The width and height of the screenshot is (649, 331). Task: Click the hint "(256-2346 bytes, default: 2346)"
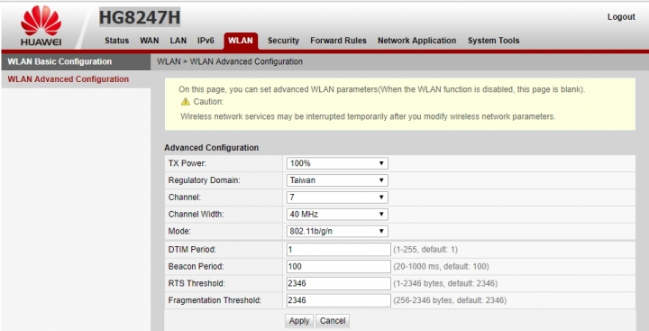[450, 300]
